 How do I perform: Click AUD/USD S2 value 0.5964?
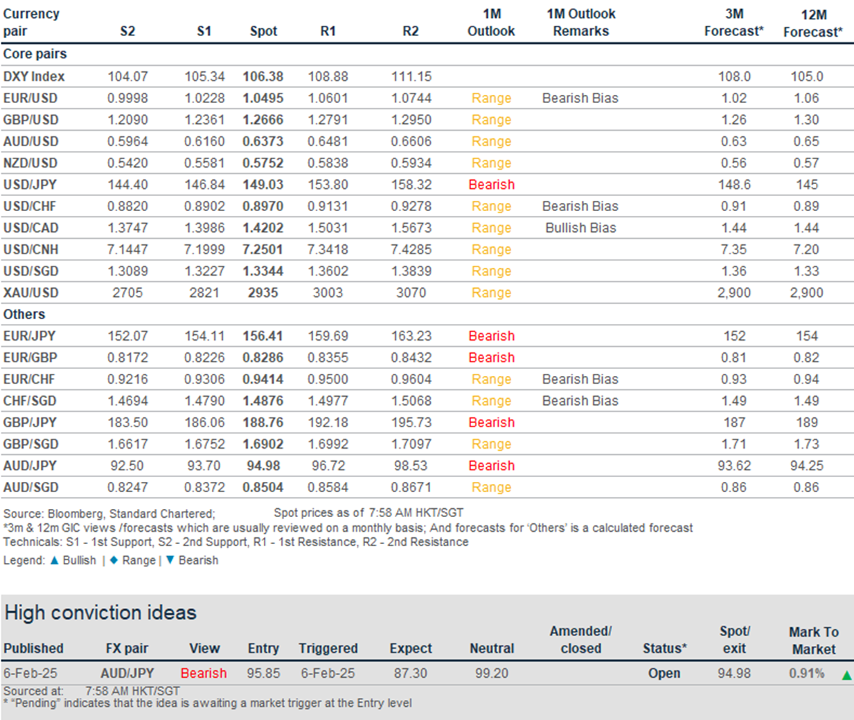[127, 141]
